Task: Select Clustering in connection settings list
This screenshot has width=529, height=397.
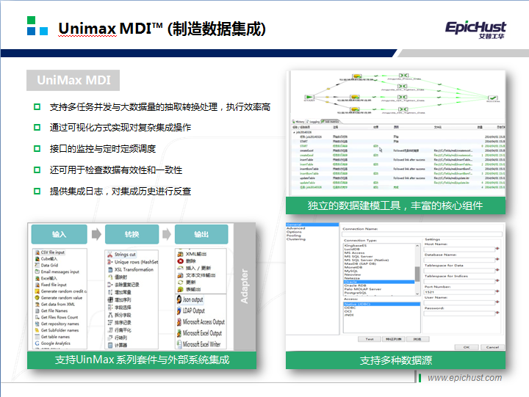Action: tap(296, 239)
